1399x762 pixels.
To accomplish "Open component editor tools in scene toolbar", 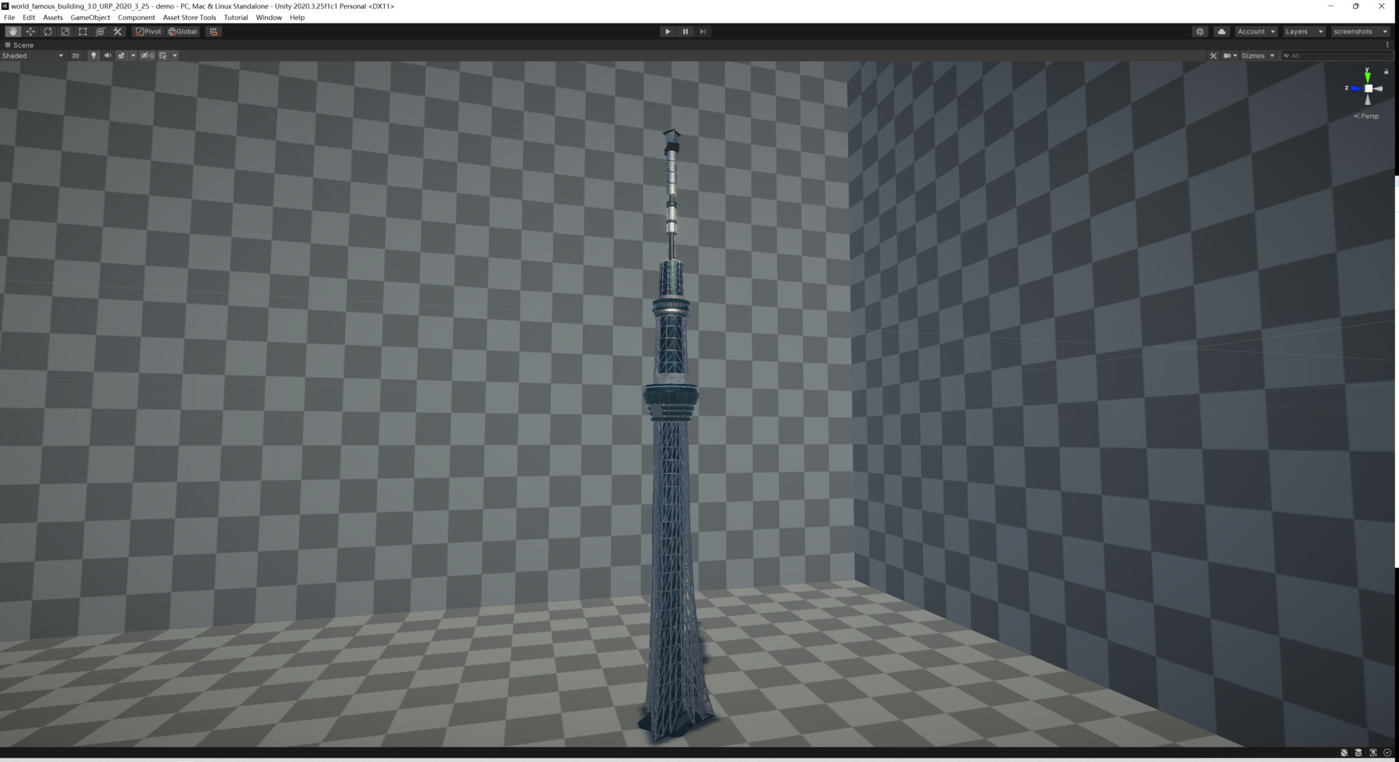I will [1213, 56].
